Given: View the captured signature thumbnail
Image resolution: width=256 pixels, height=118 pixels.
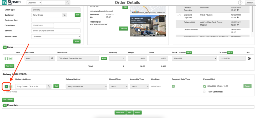Looking at the screenshot, I should pyautogui.click(x=179, y=15).
